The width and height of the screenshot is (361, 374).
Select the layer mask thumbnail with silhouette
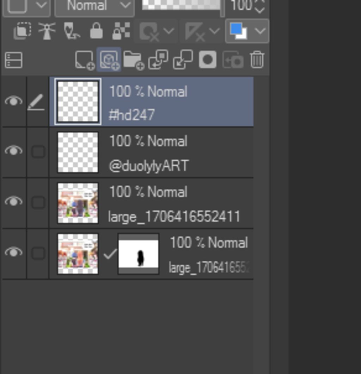[138, 254]
